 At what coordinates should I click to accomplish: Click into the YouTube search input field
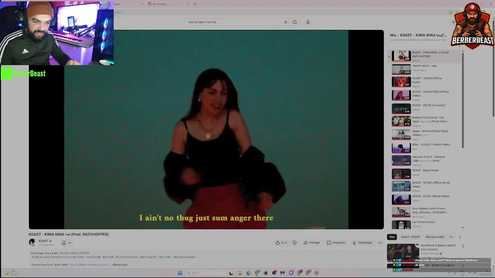[234, 22]
